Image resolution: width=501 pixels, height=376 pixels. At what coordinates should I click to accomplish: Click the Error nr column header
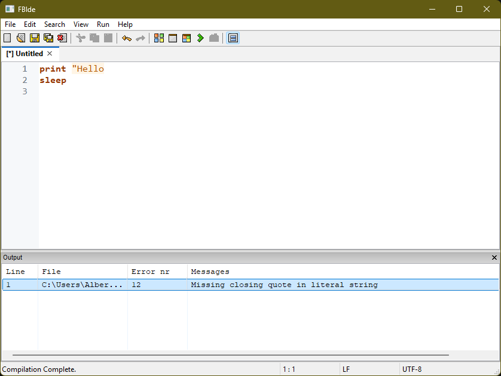tap(157, 272)
